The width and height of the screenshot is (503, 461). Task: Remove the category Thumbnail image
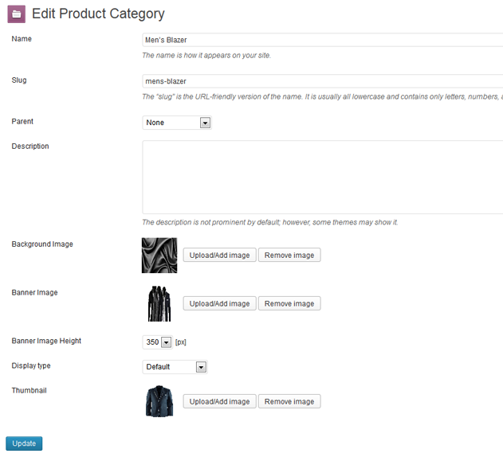(x=289, y=401)
